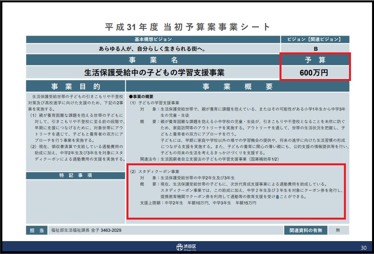This screenshot has width=374, height=254.
Task: Click the page number 30
Action: pyautogui.click(x=363, y=247)
